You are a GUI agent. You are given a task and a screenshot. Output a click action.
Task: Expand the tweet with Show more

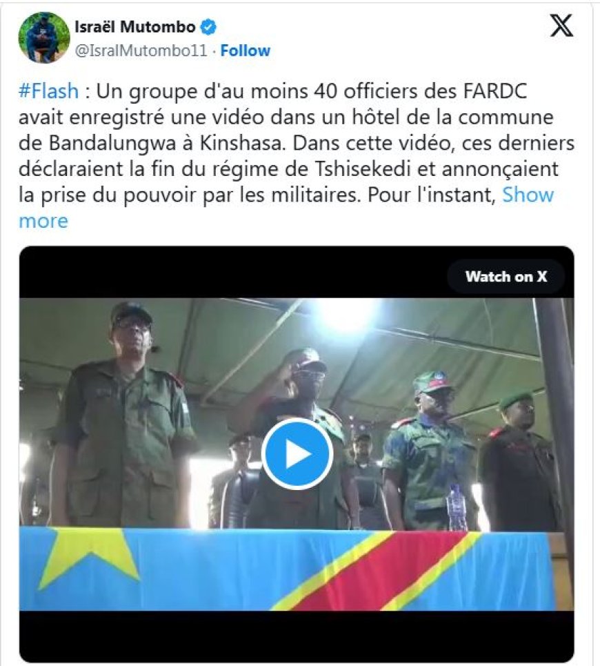click(528, 195)
